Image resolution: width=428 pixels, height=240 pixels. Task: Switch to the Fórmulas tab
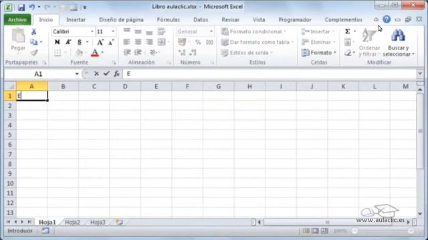[x=168, y=19]
